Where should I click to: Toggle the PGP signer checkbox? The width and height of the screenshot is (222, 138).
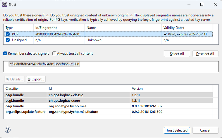coord(8,34)
